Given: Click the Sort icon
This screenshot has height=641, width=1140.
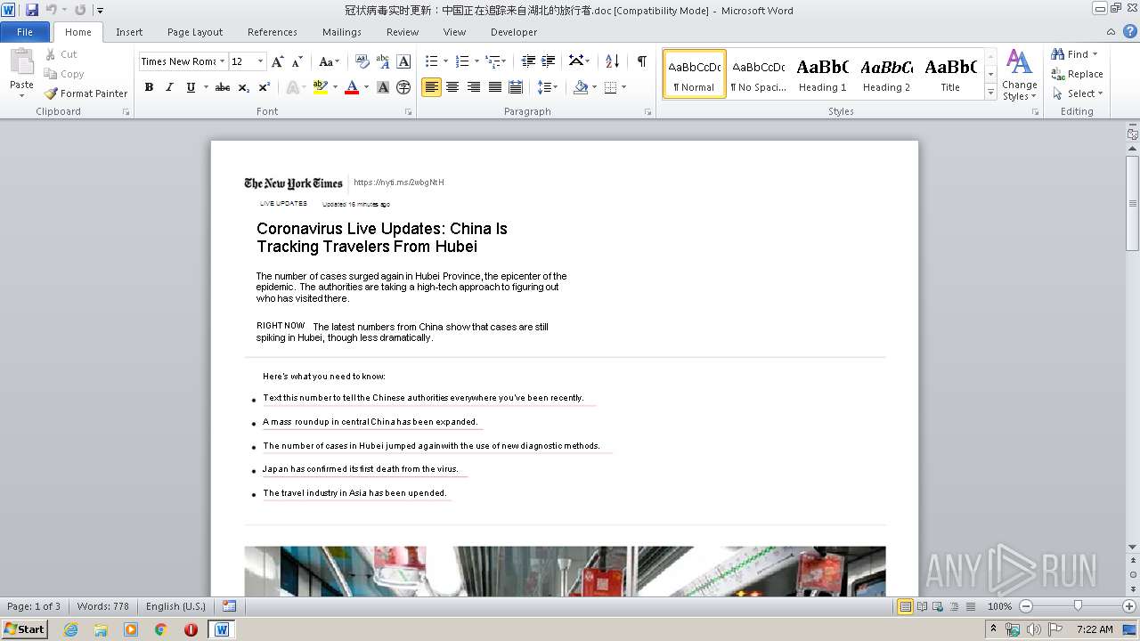Looking at the screenshot, I should coord(612,61).
